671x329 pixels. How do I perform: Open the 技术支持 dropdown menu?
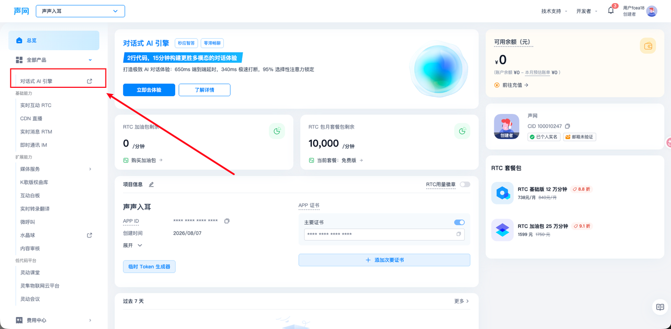click(554, 11)
